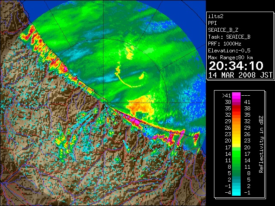Click the '---' legend label at top
Image resolution: width=275 pixels, height=206 pixels.
[x=246, y=96]
